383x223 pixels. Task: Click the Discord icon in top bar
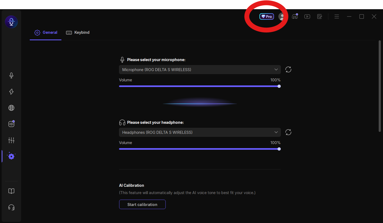point(295,16)
